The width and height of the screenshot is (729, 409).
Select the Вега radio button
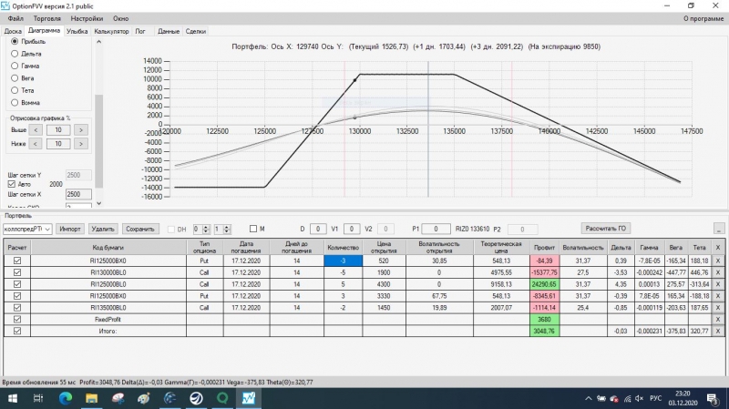click(15, 78)
